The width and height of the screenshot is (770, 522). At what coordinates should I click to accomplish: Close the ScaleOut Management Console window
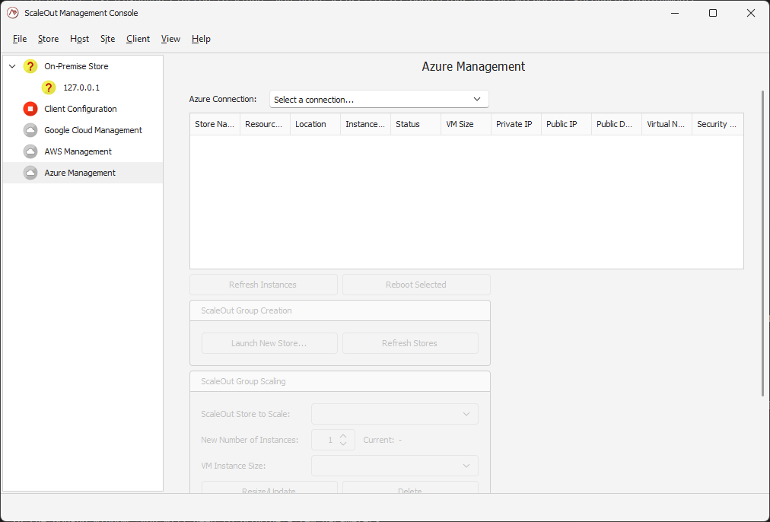pyautogui.click(x=751, y=13)
